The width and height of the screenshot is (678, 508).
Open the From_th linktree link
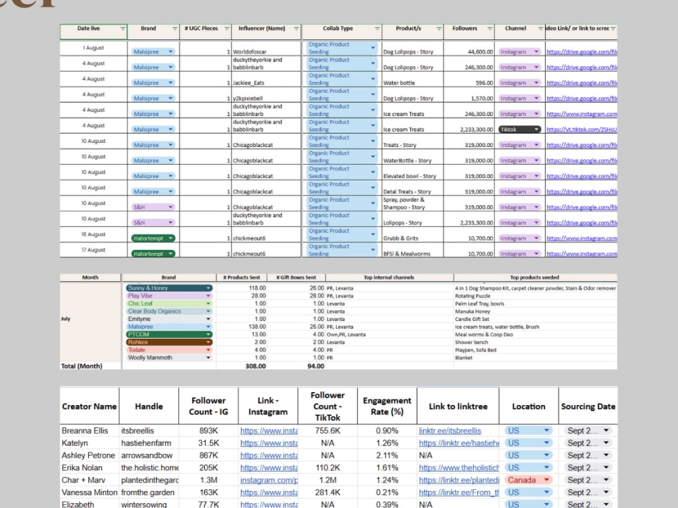(459, 492)
